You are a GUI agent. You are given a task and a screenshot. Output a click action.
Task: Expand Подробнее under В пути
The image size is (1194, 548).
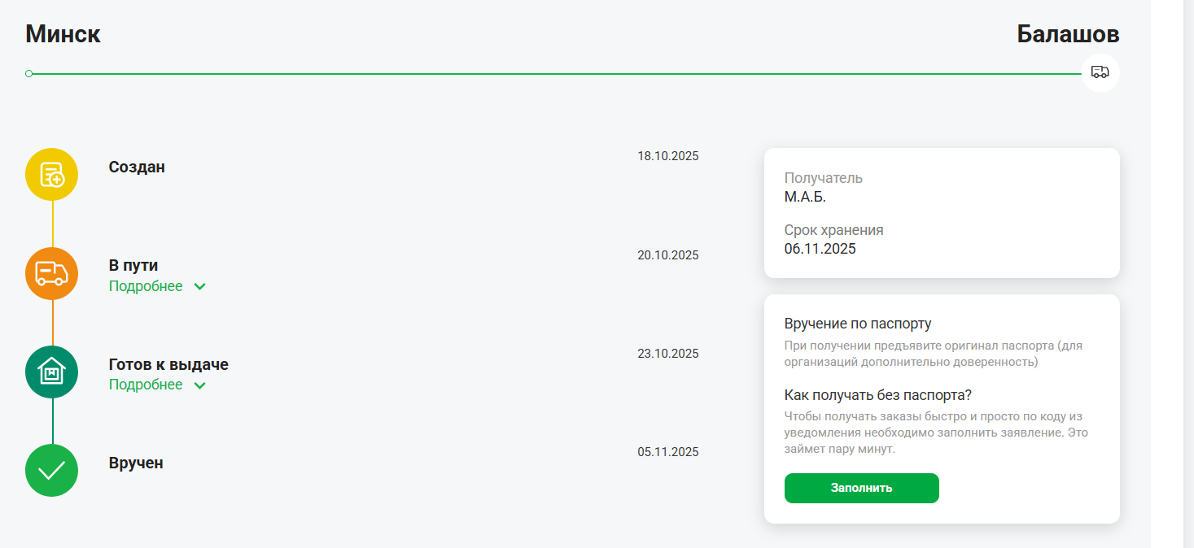click(x=146, y=286)
